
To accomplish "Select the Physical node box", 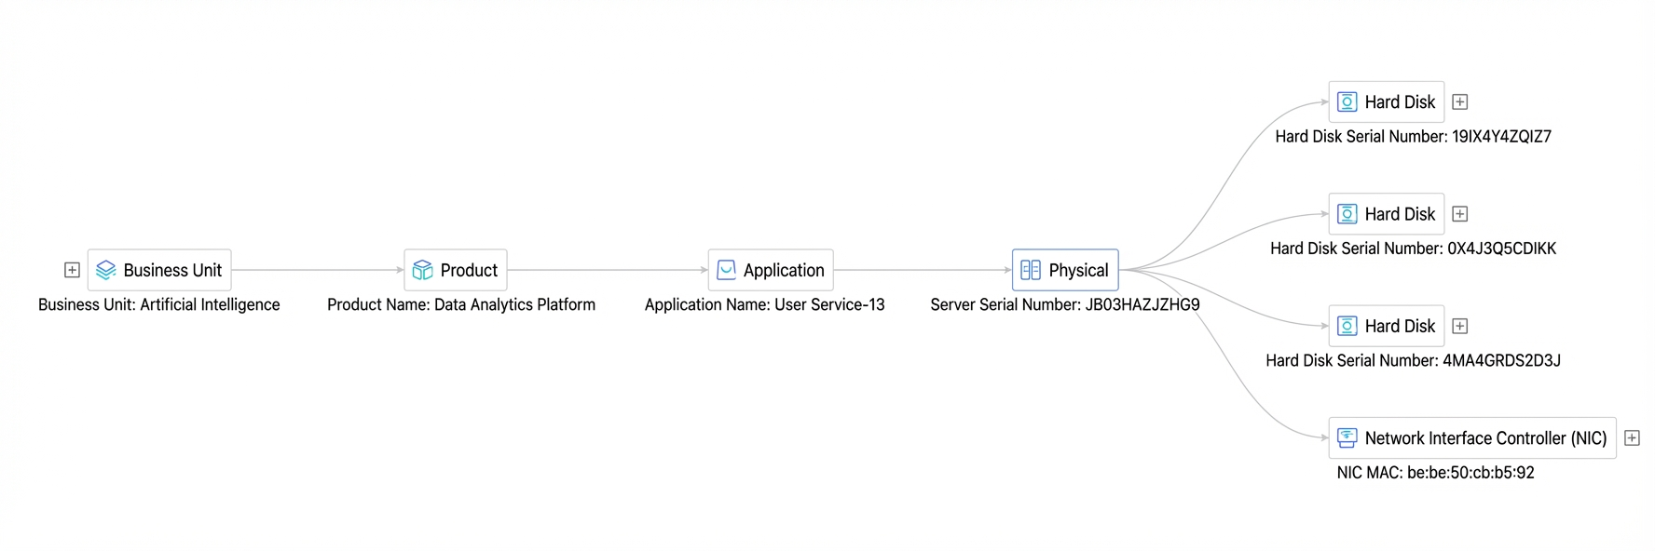I will 1065,270.
